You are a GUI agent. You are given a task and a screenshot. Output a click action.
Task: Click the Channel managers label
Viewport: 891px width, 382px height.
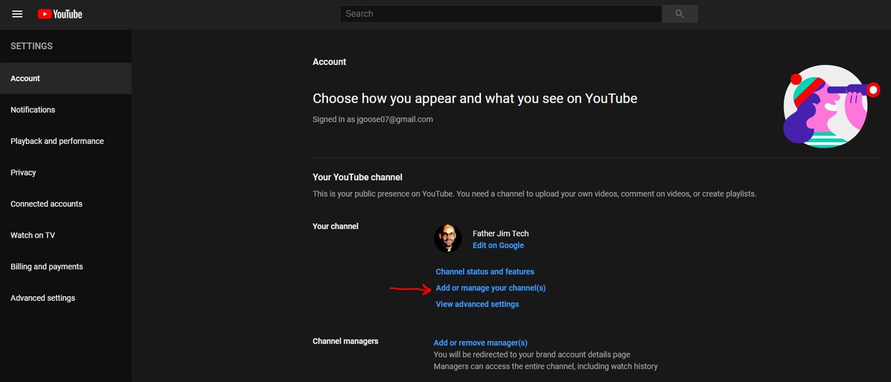[x=345, y=341]
